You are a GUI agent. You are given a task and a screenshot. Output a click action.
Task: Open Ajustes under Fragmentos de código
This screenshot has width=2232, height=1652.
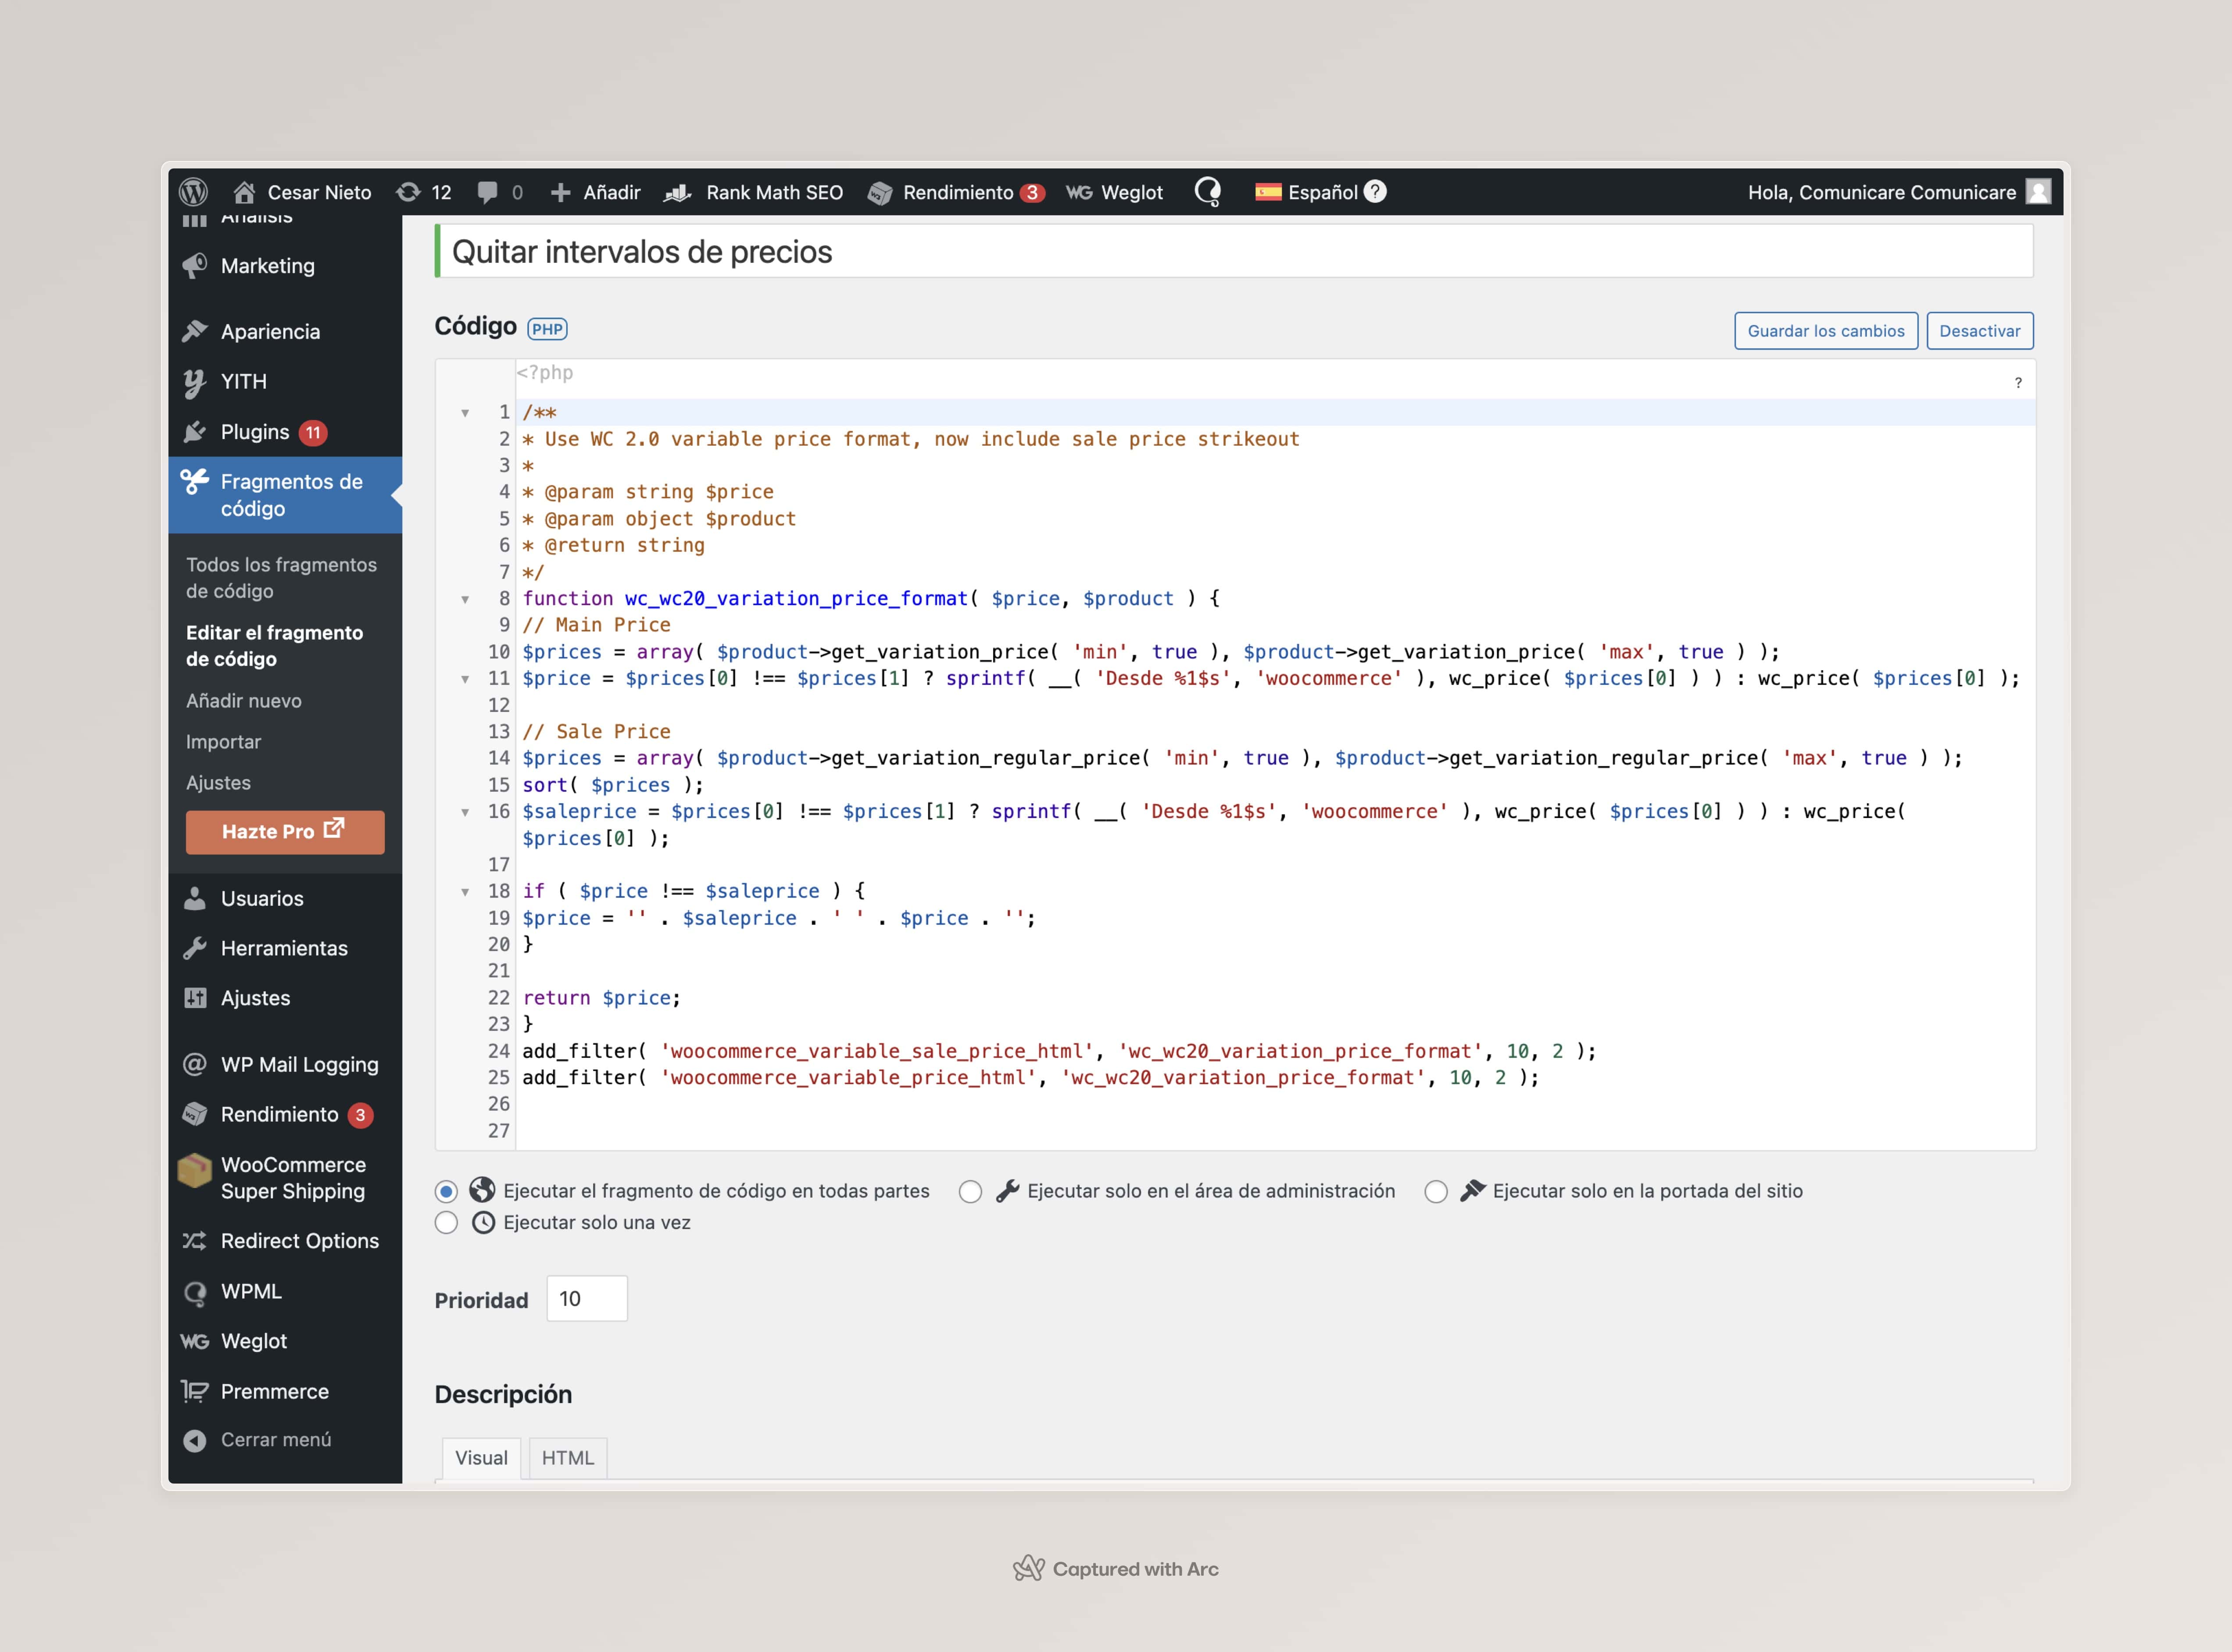[x=218, y=783]
